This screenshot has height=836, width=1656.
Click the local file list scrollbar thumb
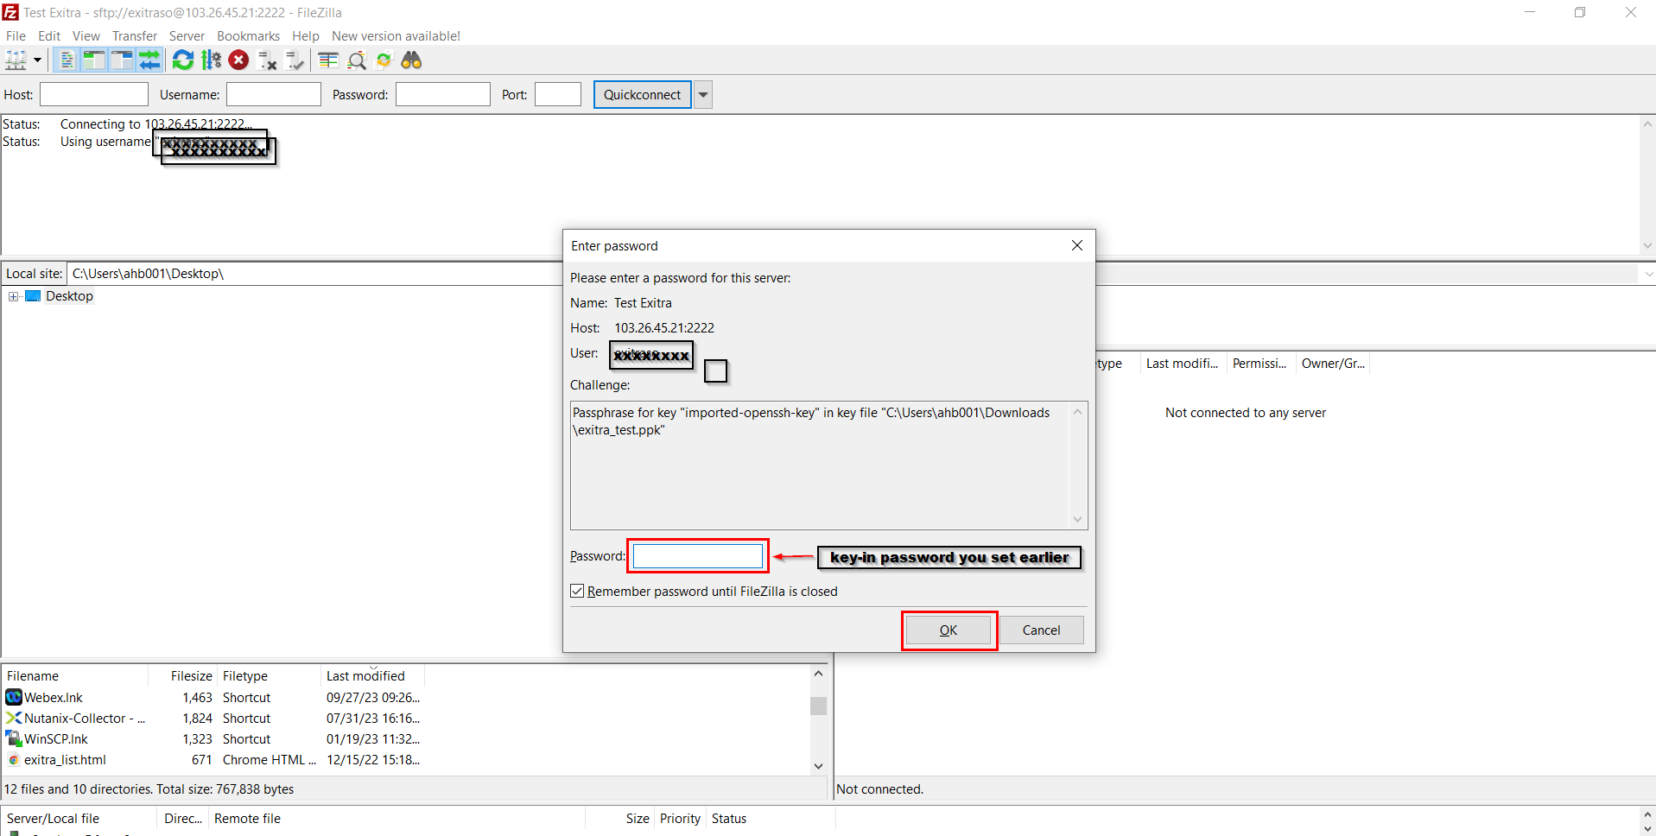(x=818, y=706)
